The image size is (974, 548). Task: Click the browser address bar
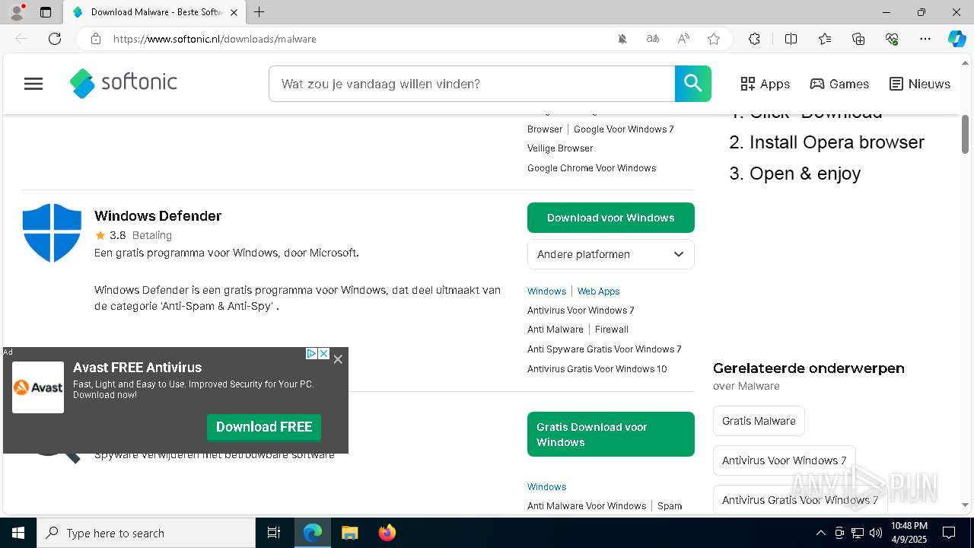pyautogui.click(x=358, y=39)
